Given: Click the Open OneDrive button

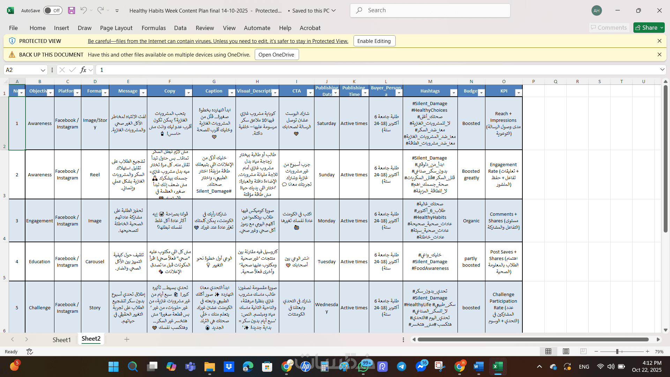Looking at the screenshot, I should [276, 54].
